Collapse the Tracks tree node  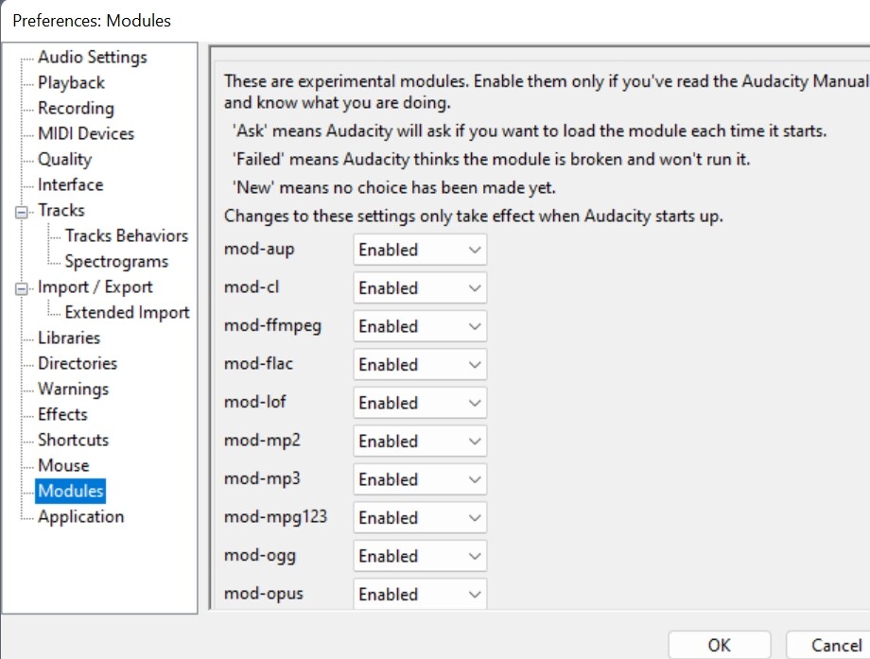point(23,212)
